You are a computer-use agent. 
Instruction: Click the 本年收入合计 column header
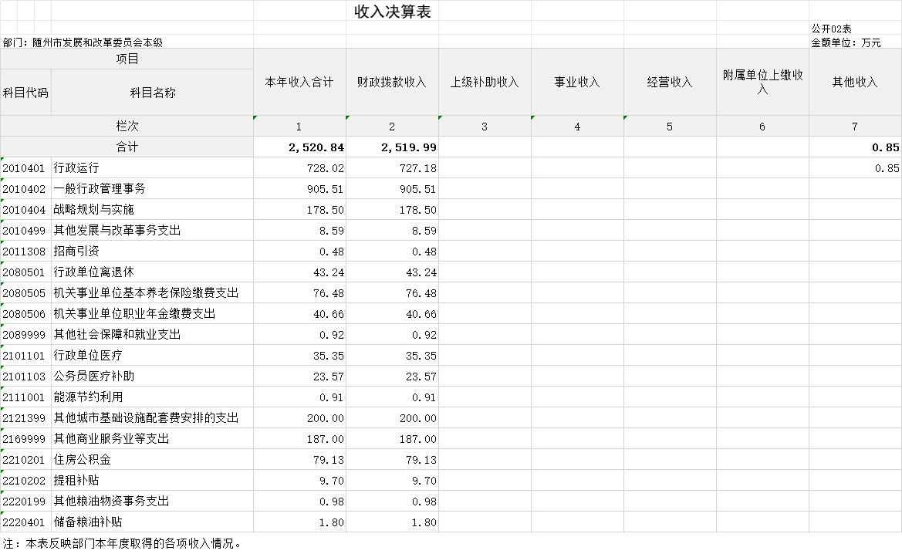[x=299, y=82]
